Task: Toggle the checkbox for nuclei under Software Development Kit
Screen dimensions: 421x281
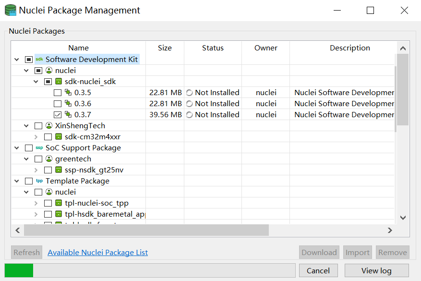Action: pos(38,71)
